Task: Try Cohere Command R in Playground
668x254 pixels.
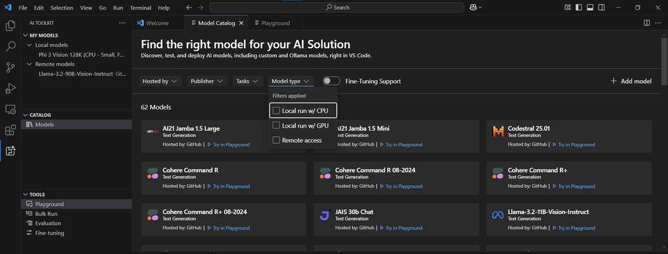Action: point(229,186)
